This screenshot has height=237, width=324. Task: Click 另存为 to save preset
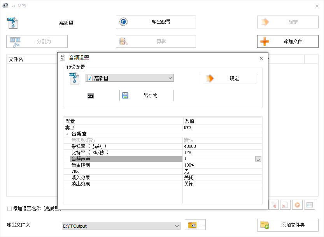146,96
